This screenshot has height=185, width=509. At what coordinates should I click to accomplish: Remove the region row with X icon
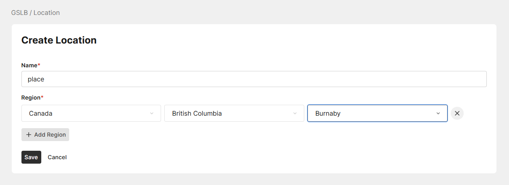[x=457, y=113]
